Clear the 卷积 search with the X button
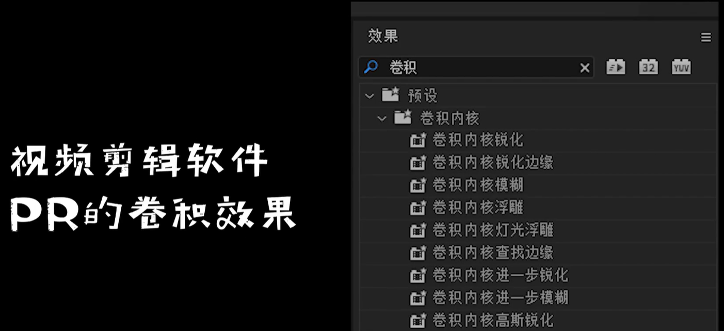Viewport: 724px width, 331px height. [585, 68]
